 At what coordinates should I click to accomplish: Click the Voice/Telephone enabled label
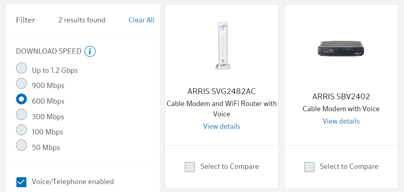coord(73,182)
